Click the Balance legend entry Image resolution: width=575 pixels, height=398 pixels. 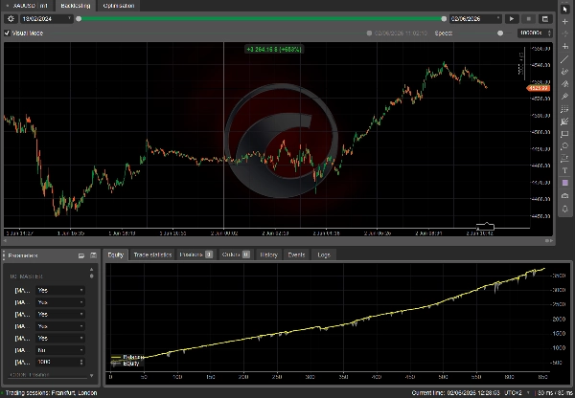point(127,357)
